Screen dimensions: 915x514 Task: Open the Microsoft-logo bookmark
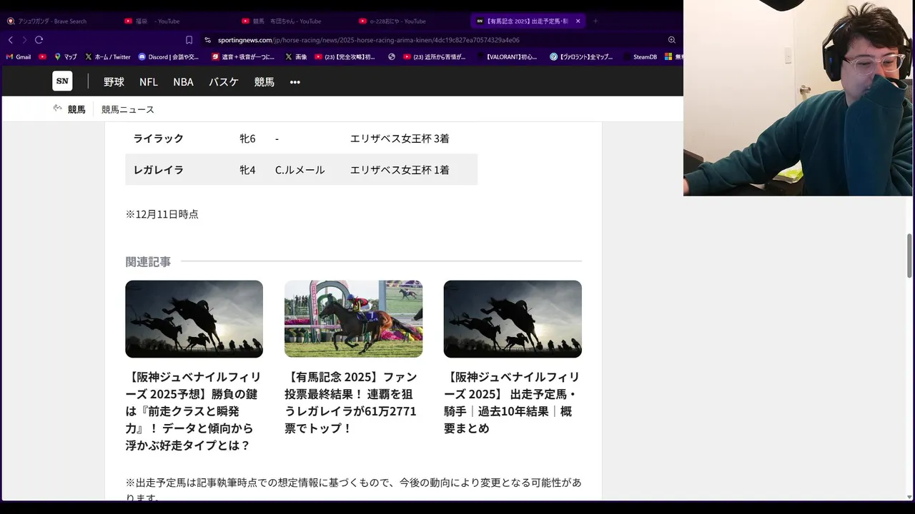(668, 56)
